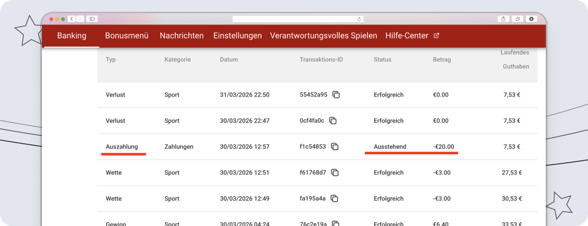Click the Typ column header
Screen dimensions: 588x226
[x=110, y=59]
